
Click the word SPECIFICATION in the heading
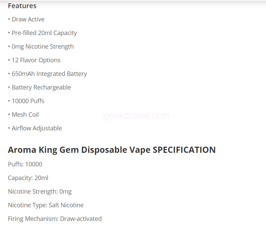184,150
